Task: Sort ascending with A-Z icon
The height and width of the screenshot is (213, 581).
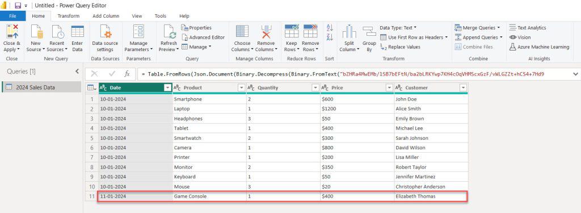Action: coord(330,27)
